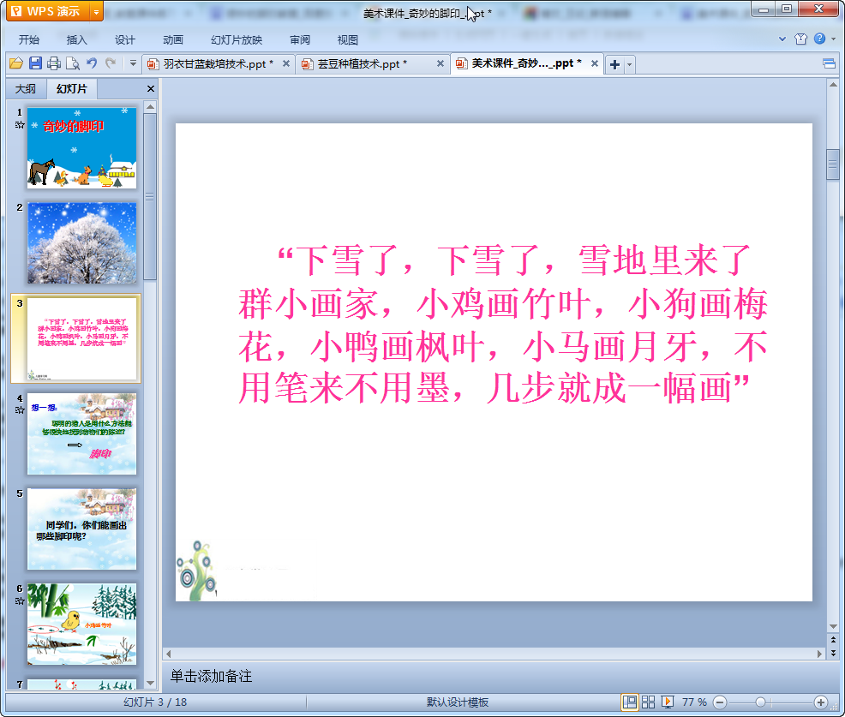Viewport: 845px width, 717px height.
Task: Open Print Preview icon
Action: [x=73, y=63]
